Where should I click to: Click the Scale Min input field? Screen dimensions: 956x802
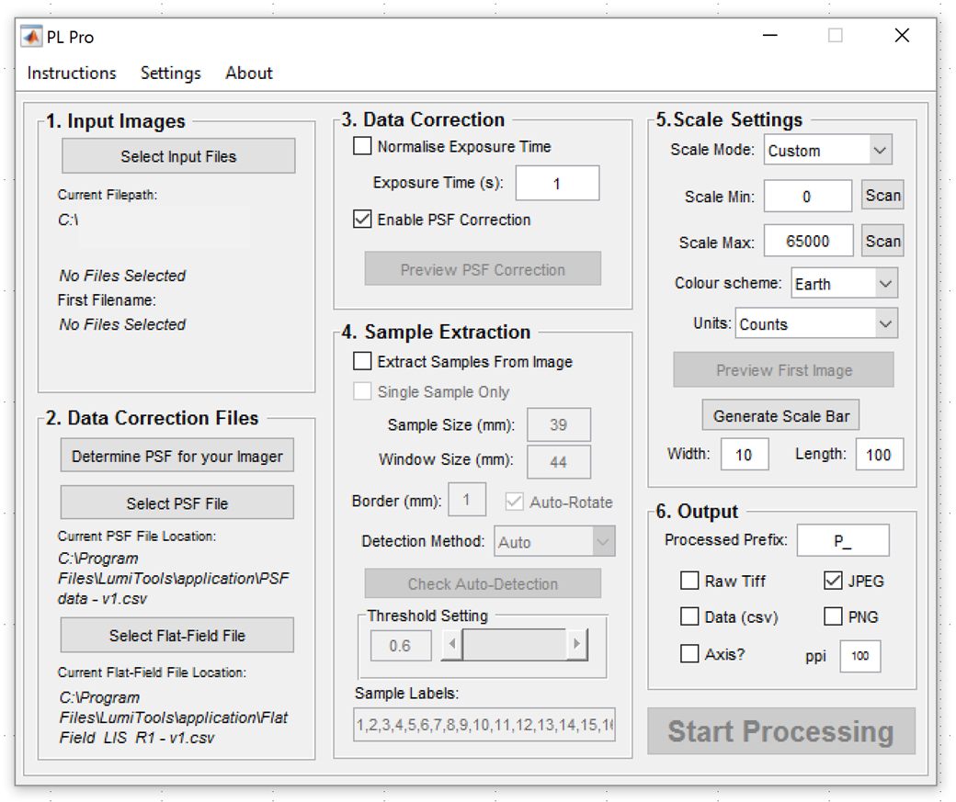(808, 197)
